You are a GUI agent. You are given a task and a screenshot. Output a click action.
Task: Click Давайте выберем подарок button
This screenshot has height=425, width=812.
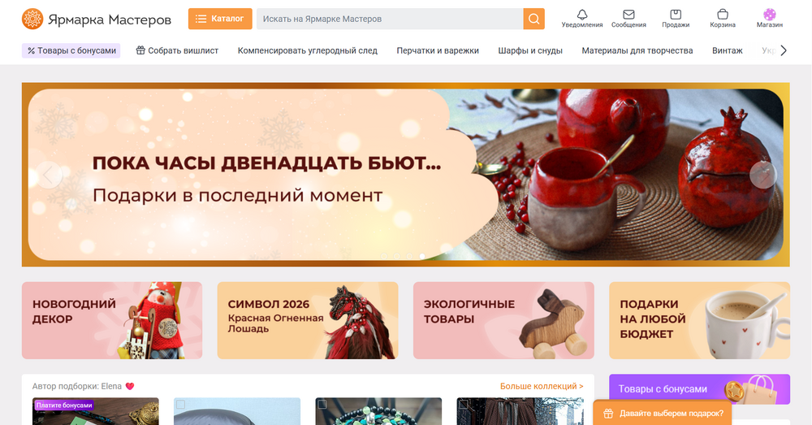coord(663,413)
